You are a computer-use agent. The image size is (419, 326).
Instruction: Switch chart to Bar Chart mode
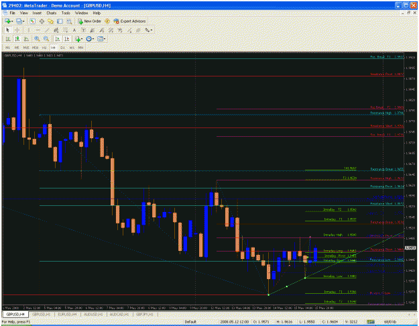(x=8, y=39)
